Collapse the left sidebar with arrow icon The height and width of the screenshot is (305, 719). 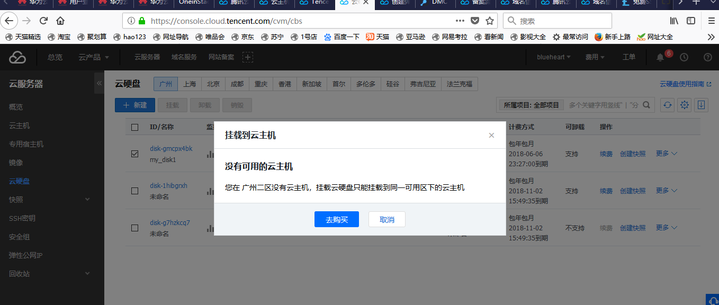[99, 84]
